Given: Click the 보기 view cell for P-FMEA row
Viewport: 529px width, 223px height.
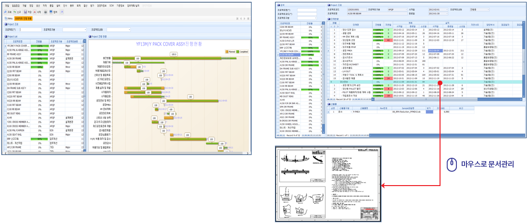Looking at the screenshot, I should (x=429, y=112).
